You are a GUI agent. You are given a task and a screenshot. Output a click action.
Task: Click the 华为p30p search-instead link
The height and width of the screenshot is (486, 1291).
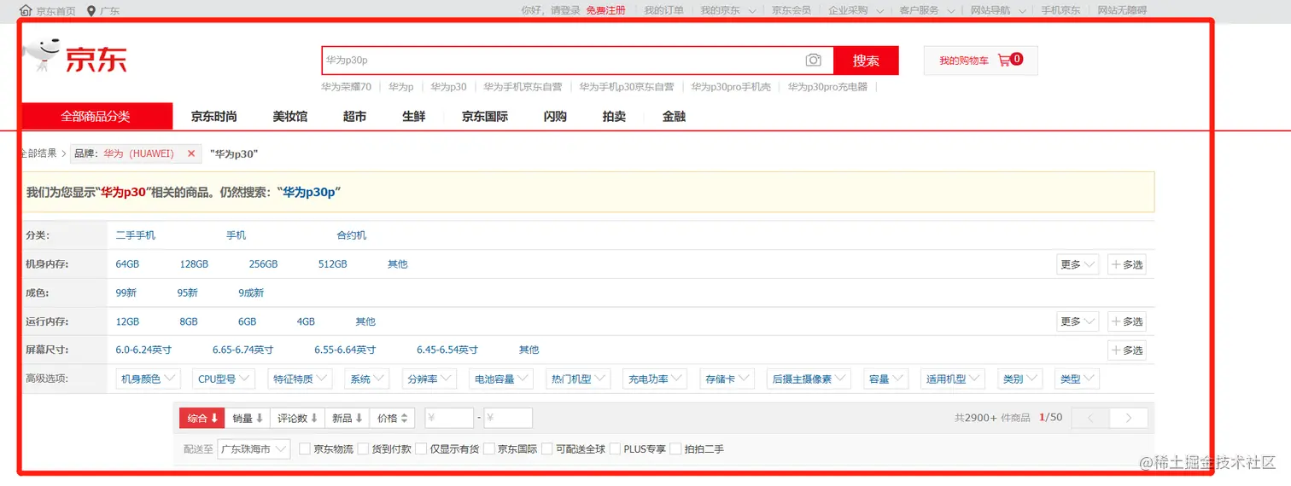tap(309, 193)
